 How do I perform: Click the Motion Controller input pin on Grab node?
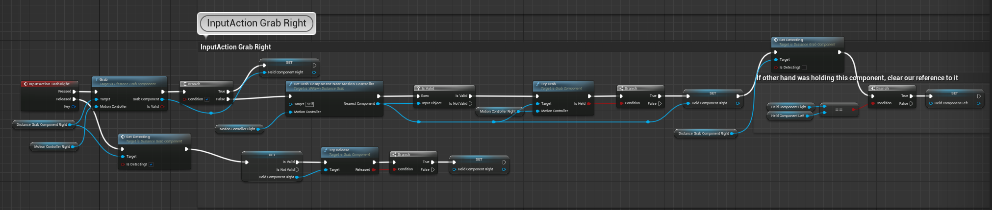(x=96, y=106)
